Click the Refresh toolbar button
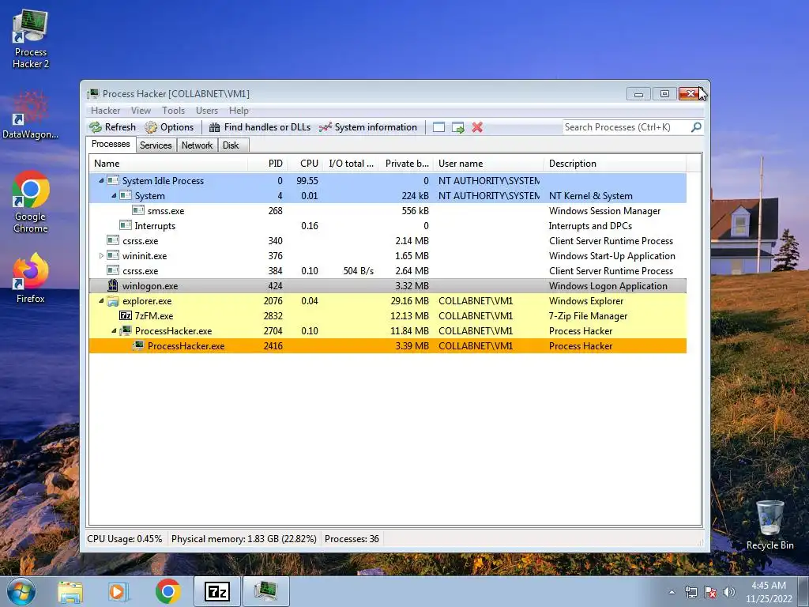Image resolution: width=809 pixels, height=607 pixels. coord(112,127)
